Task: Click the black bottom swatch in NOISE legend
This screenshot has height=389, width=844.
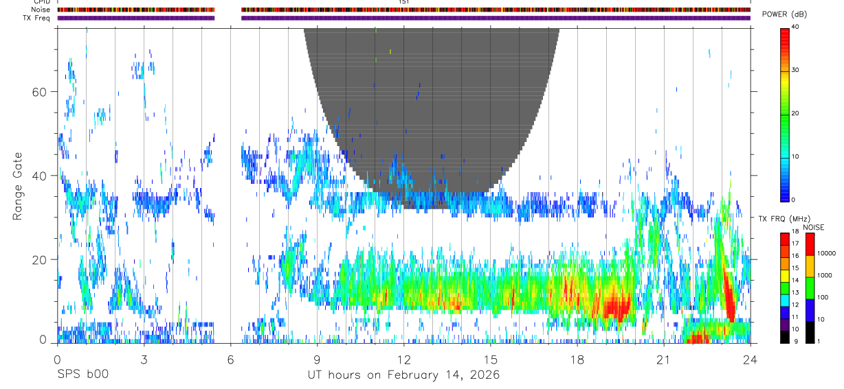Action: coord(810,331)
